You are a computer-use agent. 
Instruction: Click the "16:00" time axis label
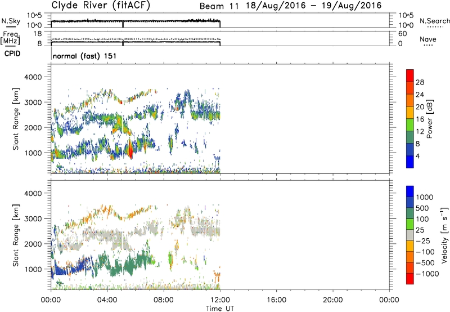tap(276, 300)
